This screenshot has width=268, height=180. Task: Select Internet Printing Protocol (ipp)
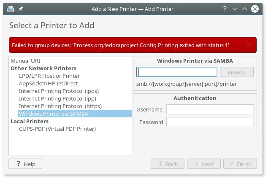(57, 98)
